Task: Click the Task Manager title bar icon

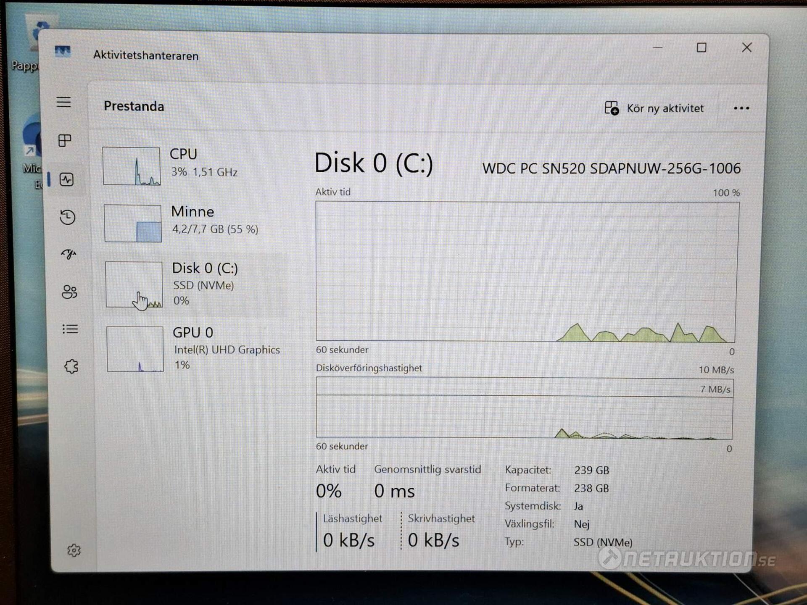Action: (x=63, y=52)
